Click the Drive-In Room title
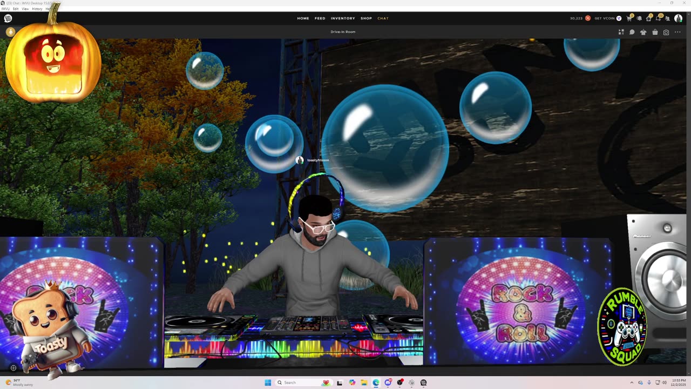Screen dimensions: 691x389 click(343, 32)
